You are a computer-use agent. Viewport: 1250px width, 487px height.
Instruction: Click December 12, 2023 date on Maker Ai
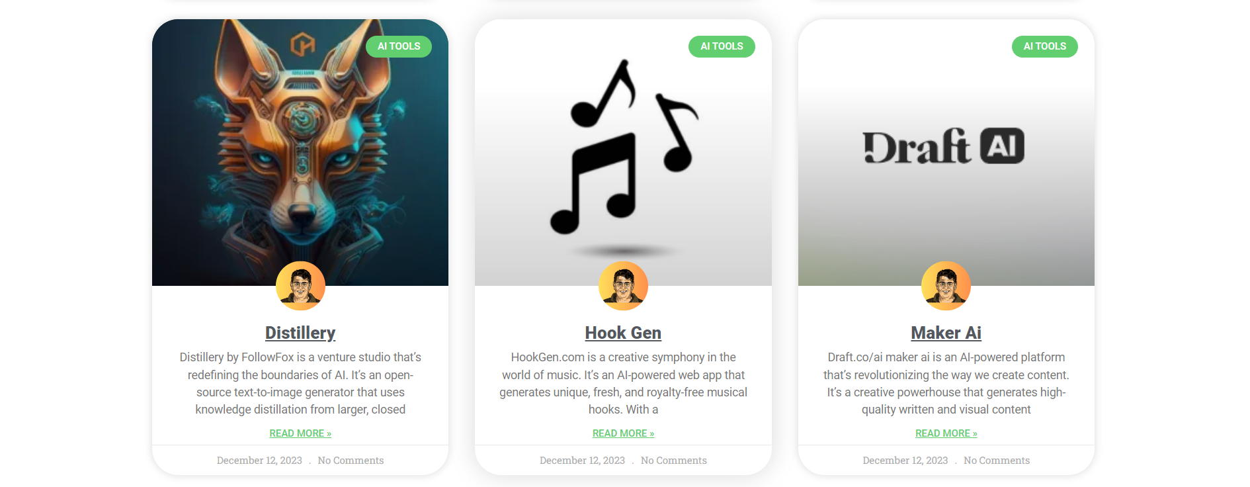(905, 461)
